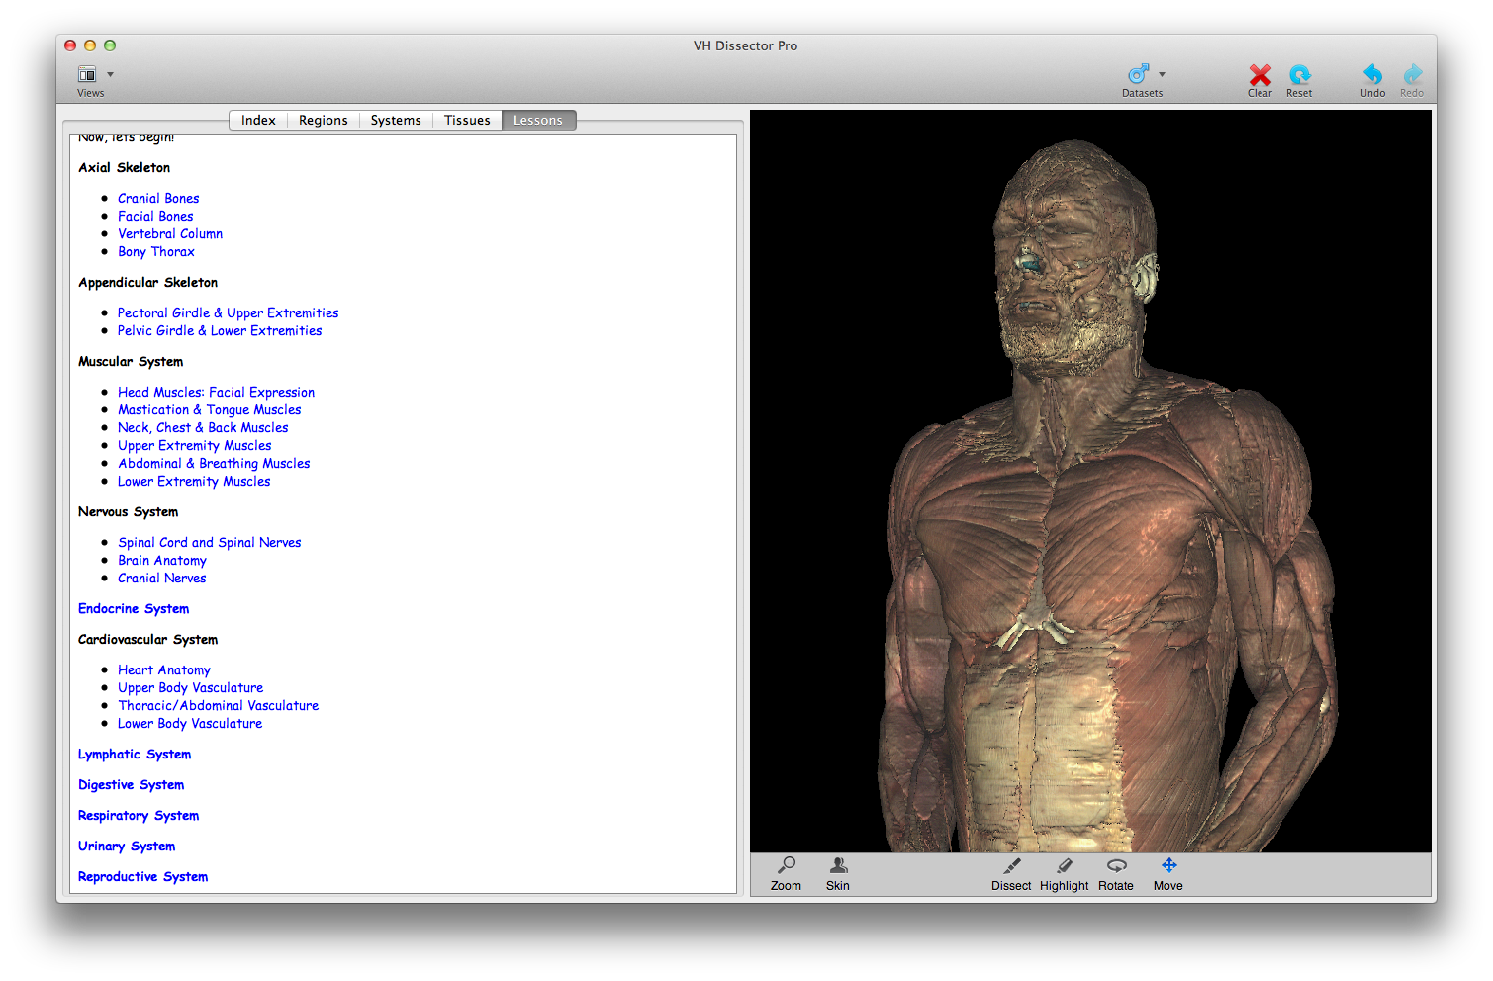Open Lower Extremity Muscles lesson
Screen dimensions: 1493x981
(x=194, y=481)
